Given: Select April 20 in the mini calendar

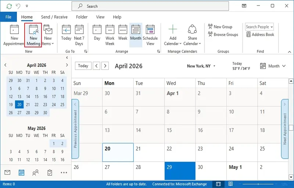Looking at the screenshot, I should tap(19, 105).
